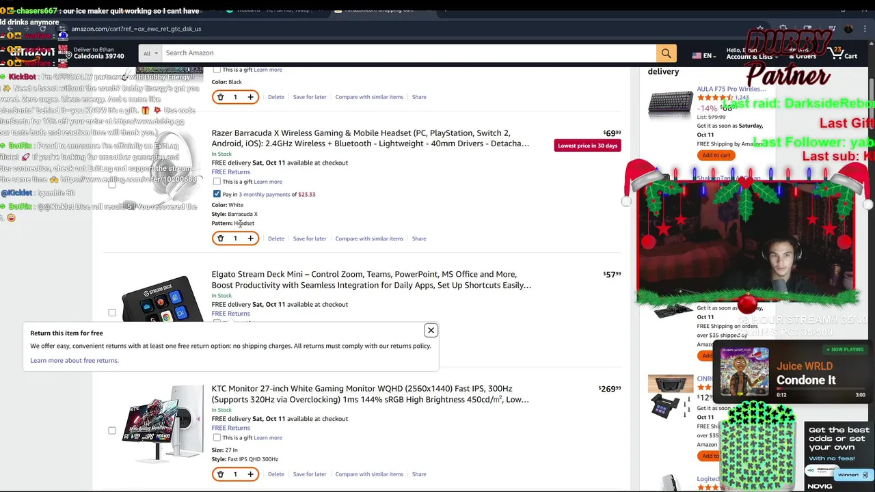Viewport: 875px width, 492px height.
Task: Select the Elgato Stream Deck Mini item checkbox
Action: [112, 312]
